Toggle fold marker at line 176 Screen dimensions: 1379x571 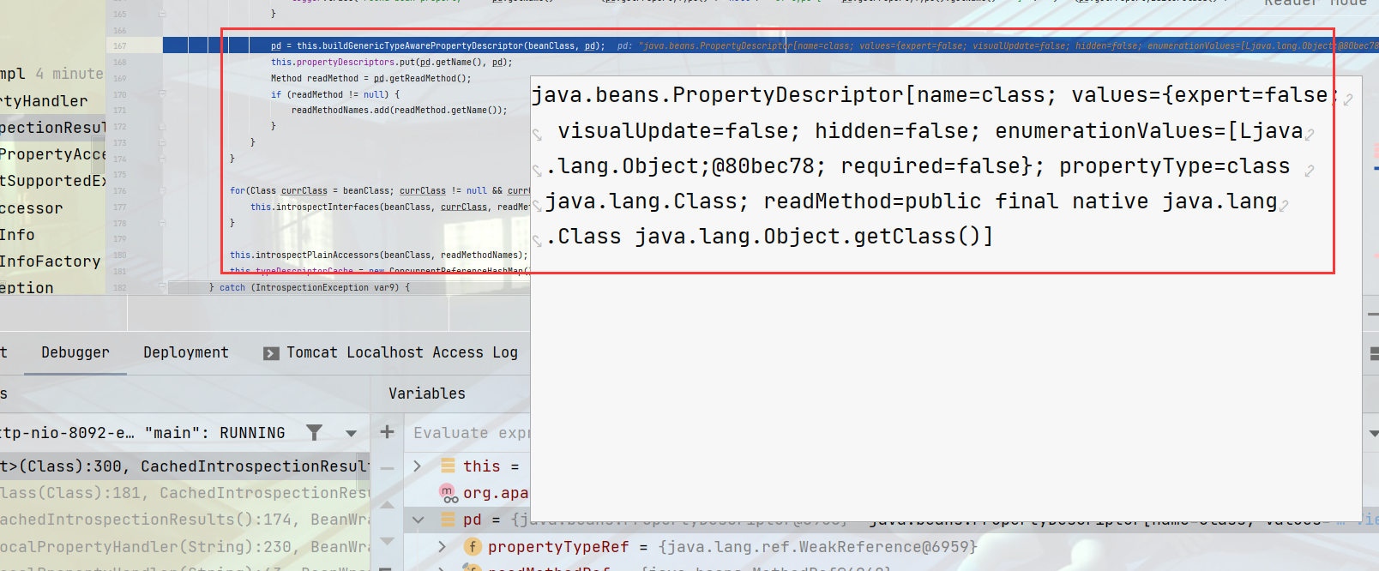tap(162, 190)
